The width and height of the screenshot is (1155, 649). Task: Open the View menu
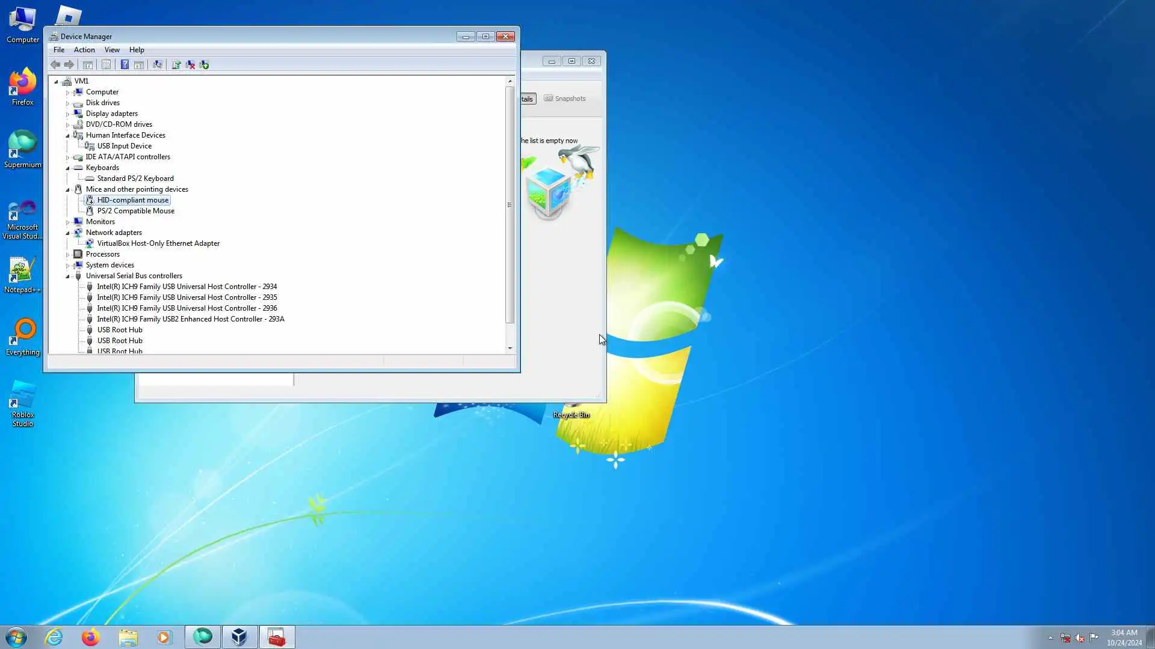112,50
